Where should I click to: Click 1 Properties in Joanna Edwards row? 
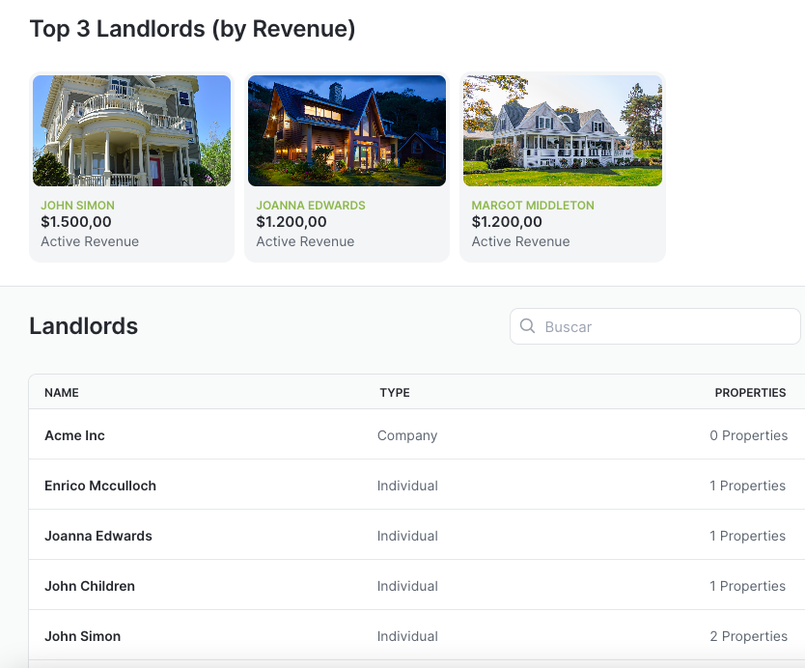[747, 536]
